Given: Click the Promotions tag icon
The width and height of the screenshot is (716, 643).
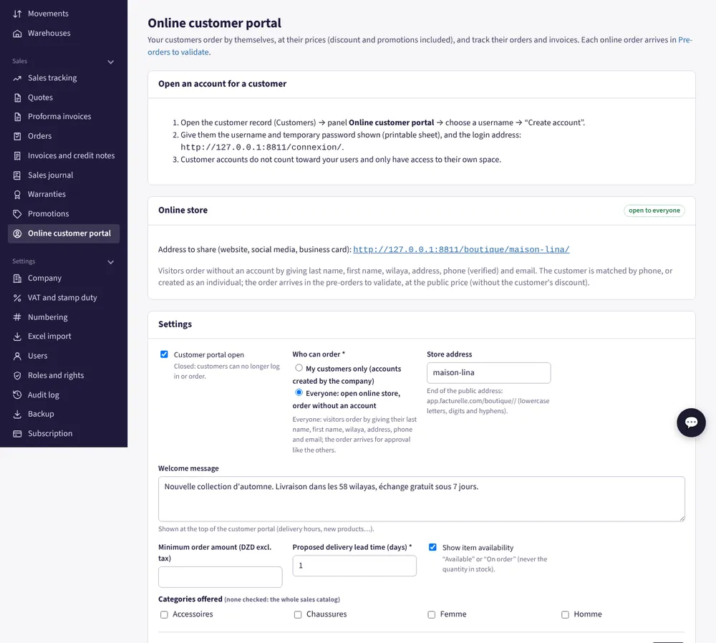Looking at the screenshot, I should pyautogui.click(x=17, y=213).
